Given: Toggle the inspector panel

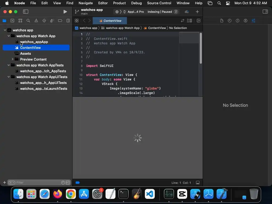Looking at the screenshot, I should click(x=265, y=12).
